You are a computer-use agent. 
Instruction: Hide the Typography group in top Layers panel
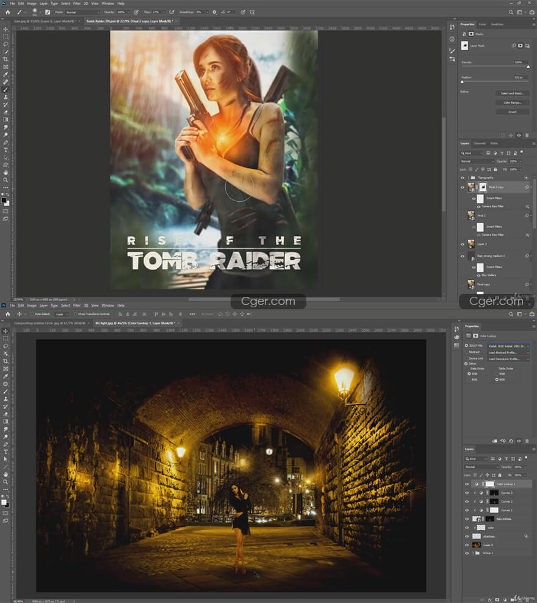(x=463, y=177)
